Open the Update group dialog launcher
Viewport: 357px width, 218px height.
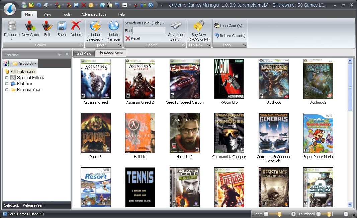tap(119, 45)
